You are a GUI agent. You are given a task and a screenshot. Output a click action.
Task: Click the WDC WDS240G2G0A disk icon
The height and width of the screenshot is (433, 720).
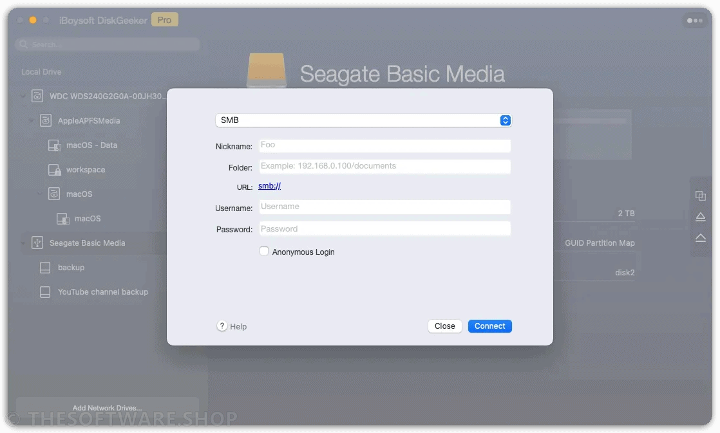37,96
